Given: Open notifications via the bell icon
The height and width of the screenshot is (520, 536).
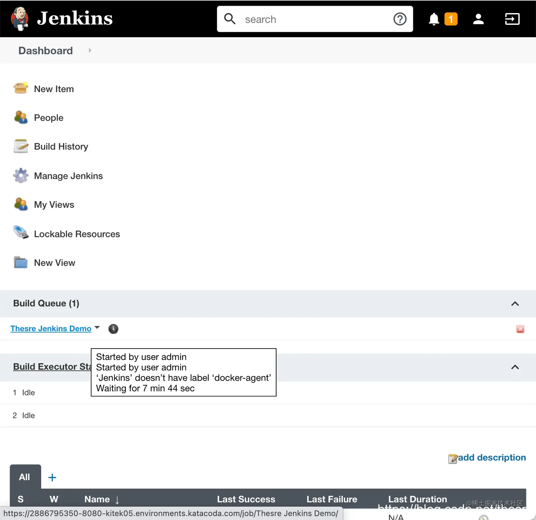Looking at the screenshot, I should 434,19.
